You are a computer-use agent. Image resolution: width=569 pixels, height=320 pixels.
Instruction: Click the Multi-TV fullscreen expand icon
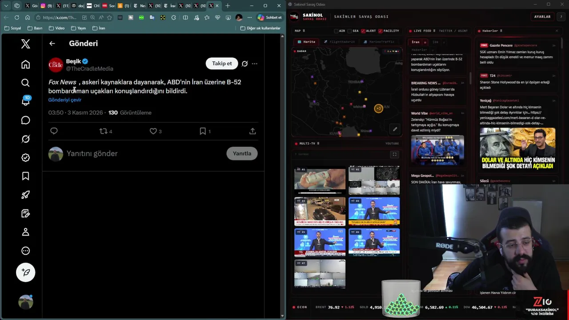394,154
